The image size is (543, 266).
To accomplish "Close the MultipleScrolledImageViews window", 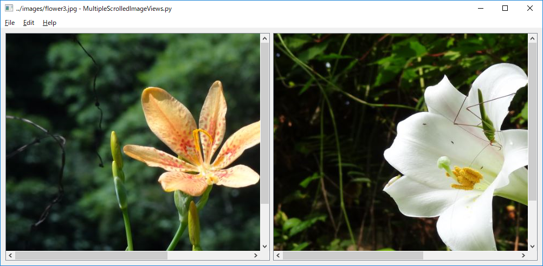I will [x=530, y=8].
